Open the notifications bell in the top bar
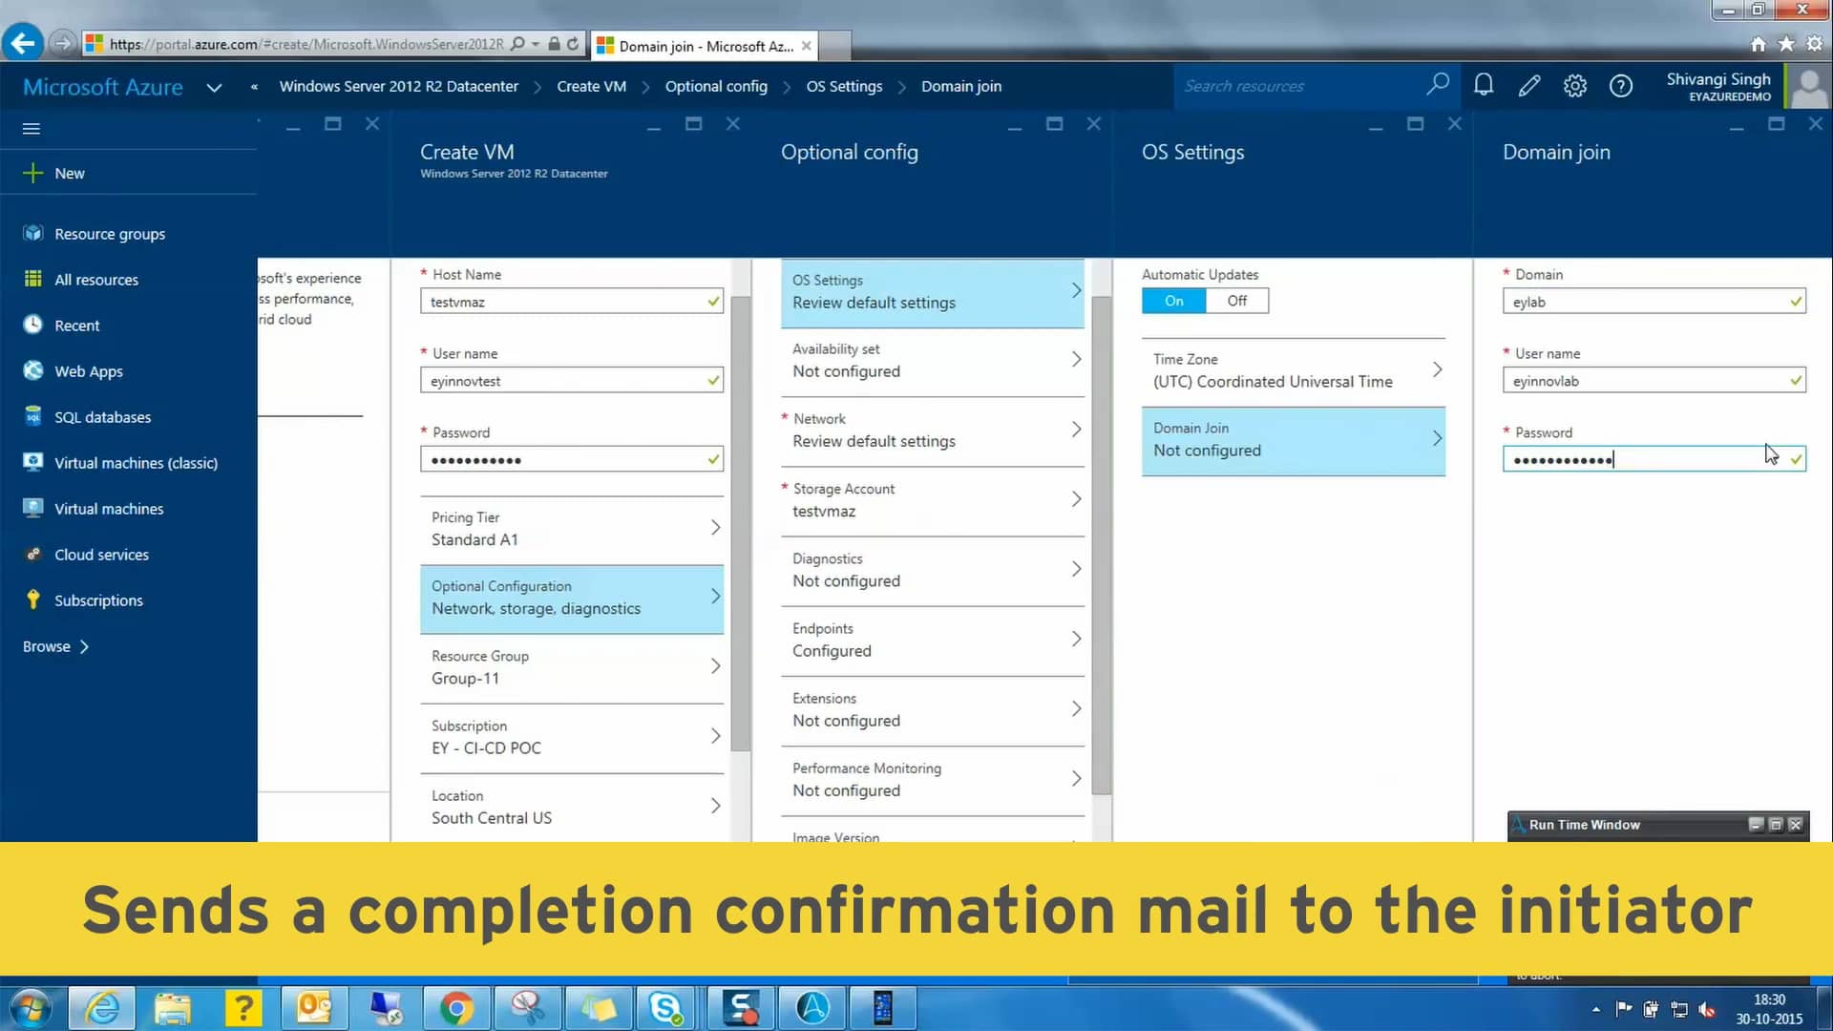 click(1483, 85)
